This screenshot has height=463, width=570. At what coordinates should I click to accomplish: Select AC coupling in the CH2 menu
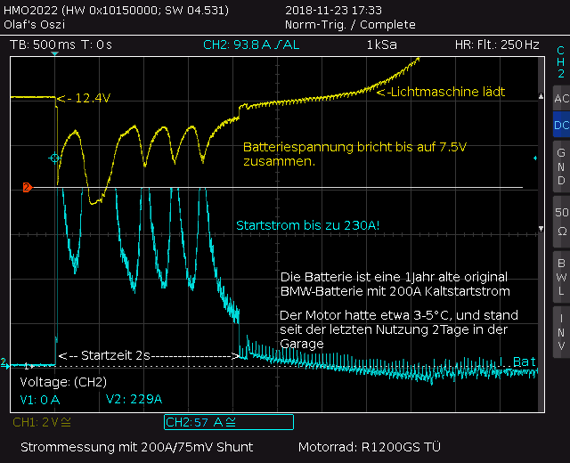coord(562,98)
